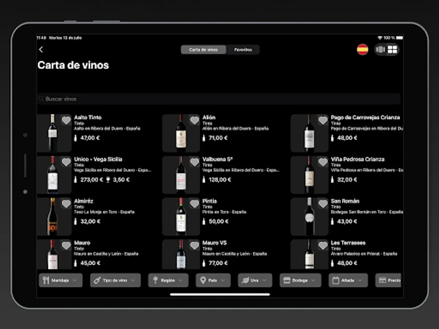Favorite the Aalto Tinto wine heart
This screenshot has width=439, height=329.
tap(66, 120)
